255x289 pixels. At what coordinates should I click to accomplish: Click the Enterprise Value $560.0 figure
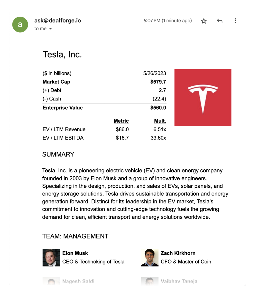pos(158,108)
